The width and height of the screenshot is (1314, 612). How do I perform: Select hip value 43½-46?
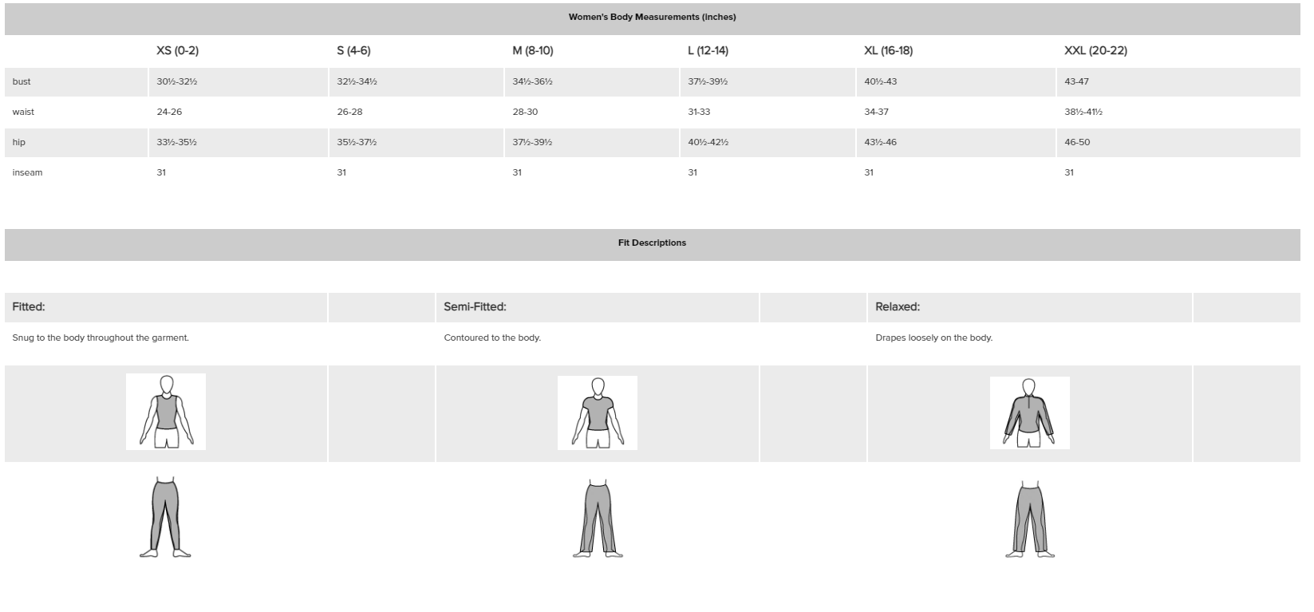880,142
